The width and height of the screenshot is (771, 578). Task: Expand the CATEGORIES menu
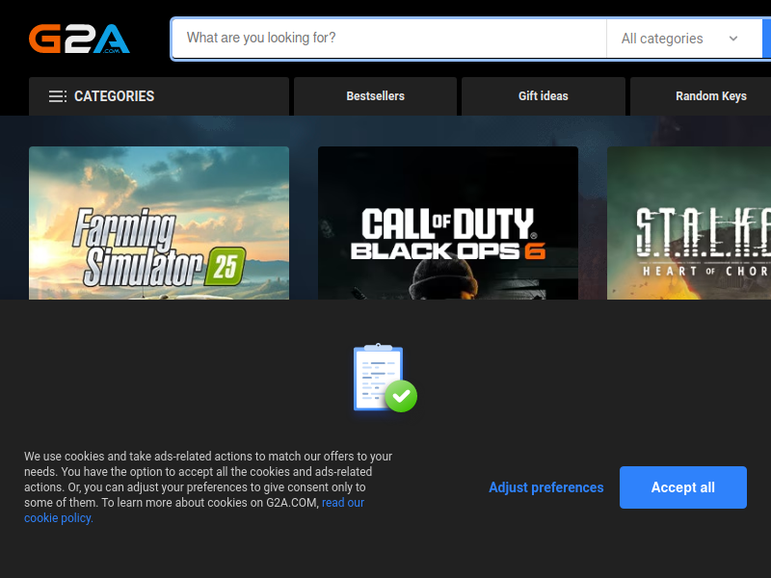click(159, 96)
